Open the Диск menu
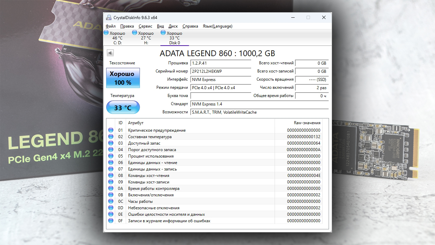The height and width of the screenshot is (245, 435). coord(173,26)
